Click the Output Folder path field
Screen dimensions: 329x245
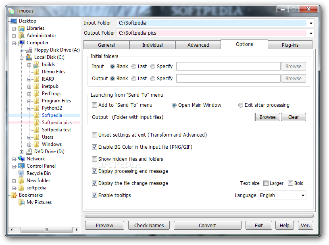tap(212, 33)
